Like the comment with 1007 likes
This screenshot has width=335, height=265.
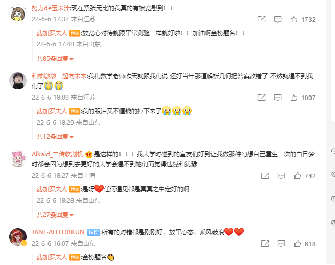pyautogui.click(x=294, y=98)
